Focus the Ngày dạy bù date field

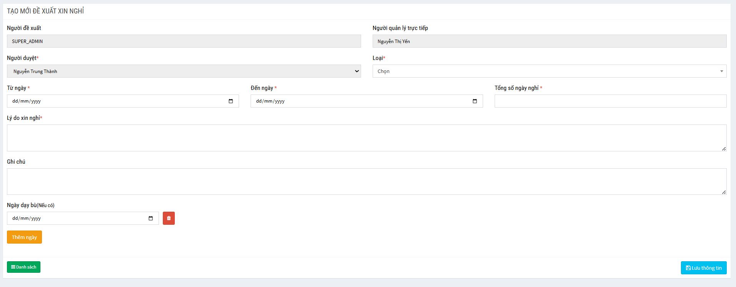tap(77, 218)
